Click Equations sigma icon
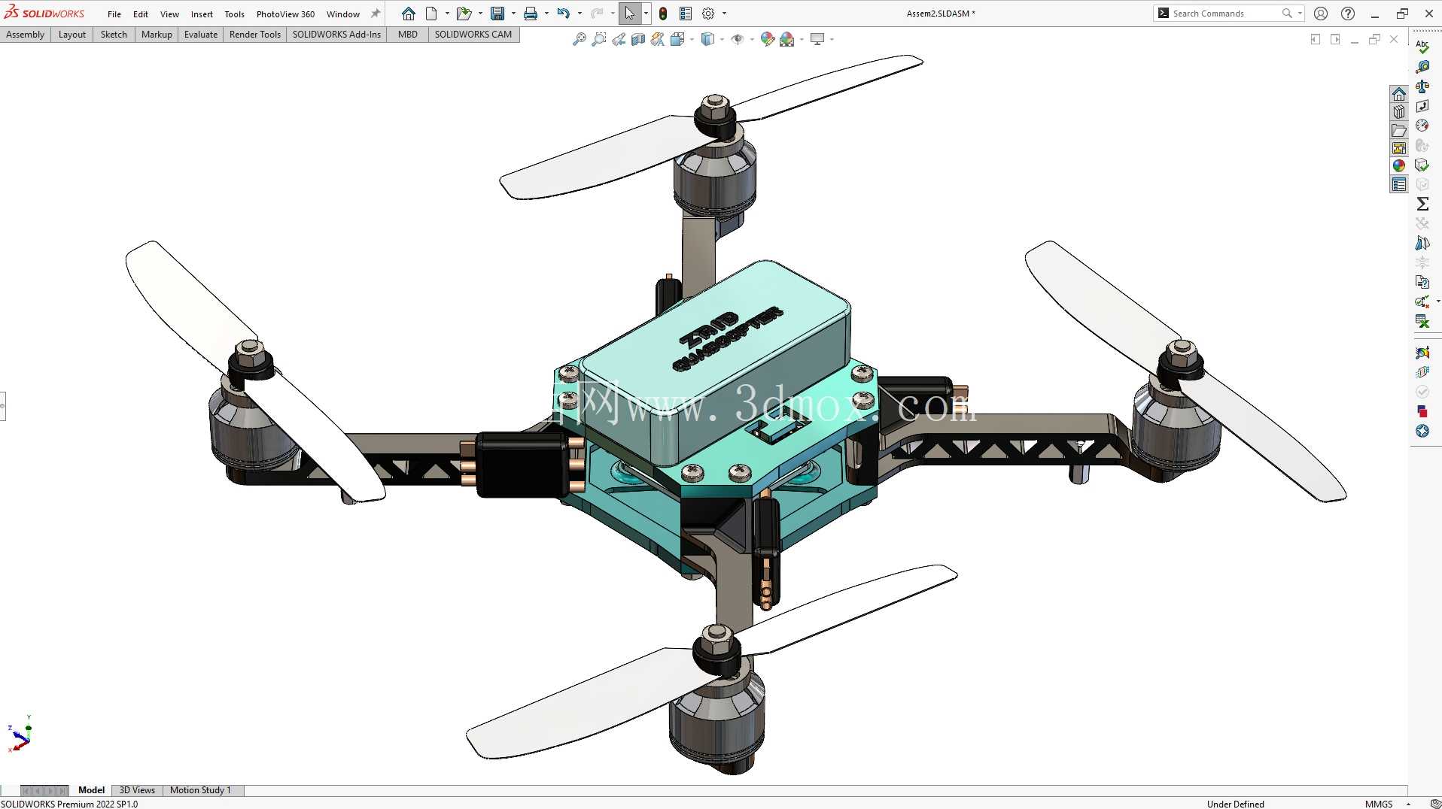1442x809 pixels. pos(1422,204)
